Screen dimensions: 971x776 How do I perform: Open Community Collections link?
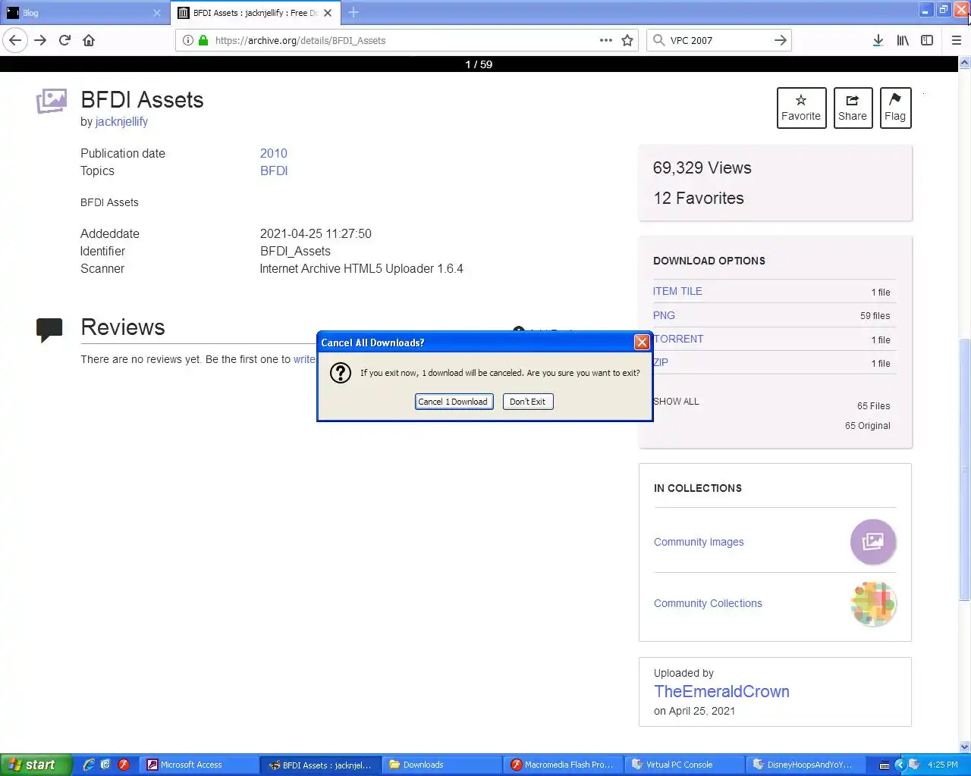(x=708, y=603)
